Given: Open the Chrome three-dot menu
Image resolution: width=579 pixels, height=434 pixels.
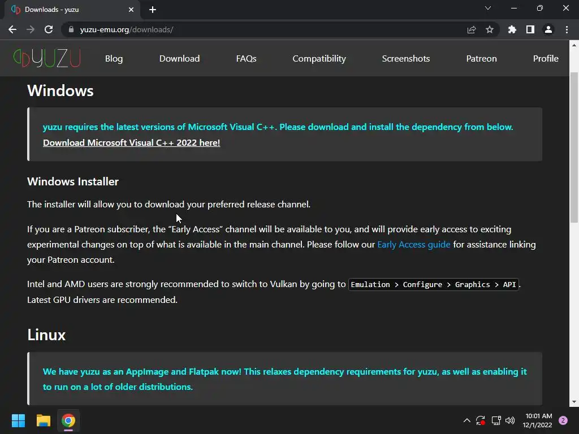Looking at the screenshot, I should pos(567,29).
